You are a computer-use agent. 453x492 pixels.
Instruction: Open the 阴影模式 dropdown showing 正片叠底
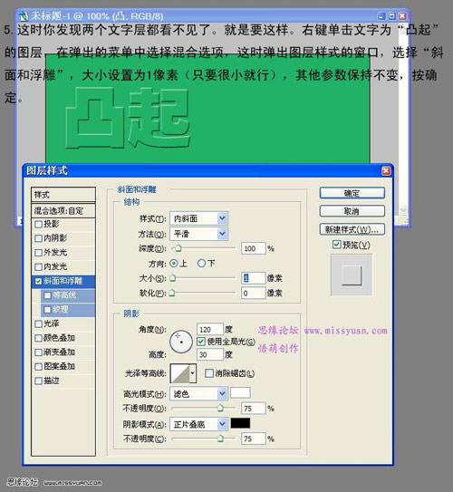199,424
